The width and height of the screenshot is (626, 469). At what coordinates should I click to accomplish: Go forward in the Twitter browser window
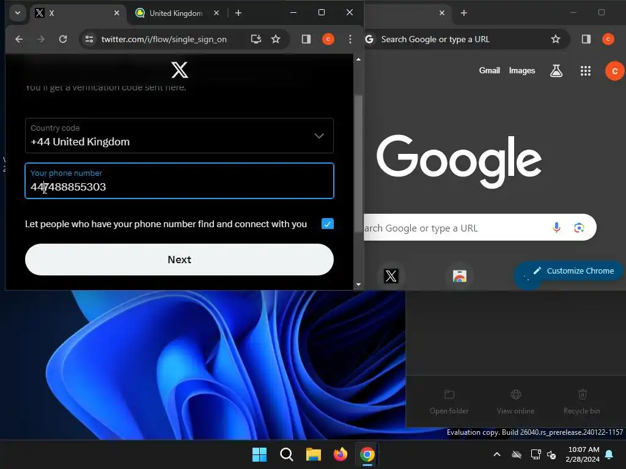tap(41, 39)
